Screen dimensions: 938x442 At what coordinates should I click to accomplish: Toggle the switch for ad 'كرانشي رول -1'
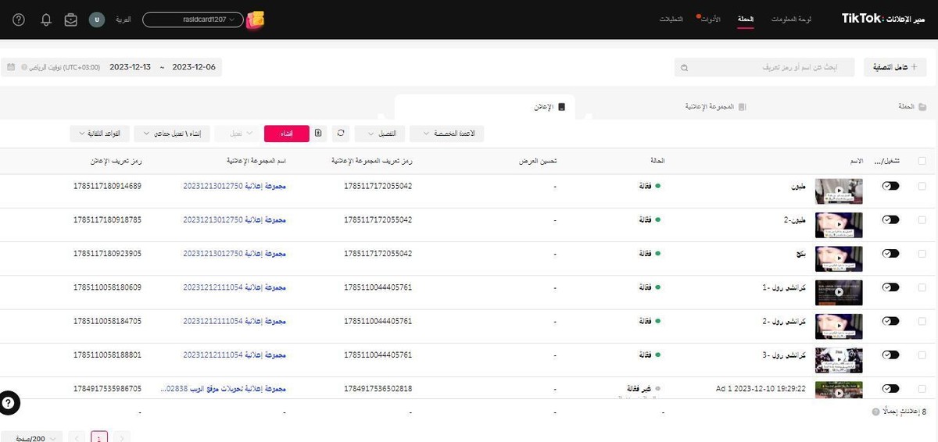890,287
